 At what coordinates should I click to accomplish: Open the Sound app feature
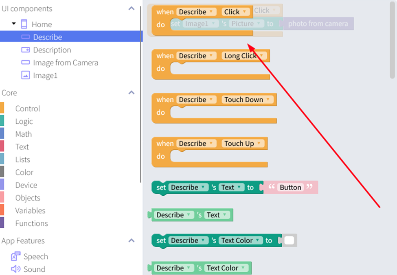coord(34,269)
